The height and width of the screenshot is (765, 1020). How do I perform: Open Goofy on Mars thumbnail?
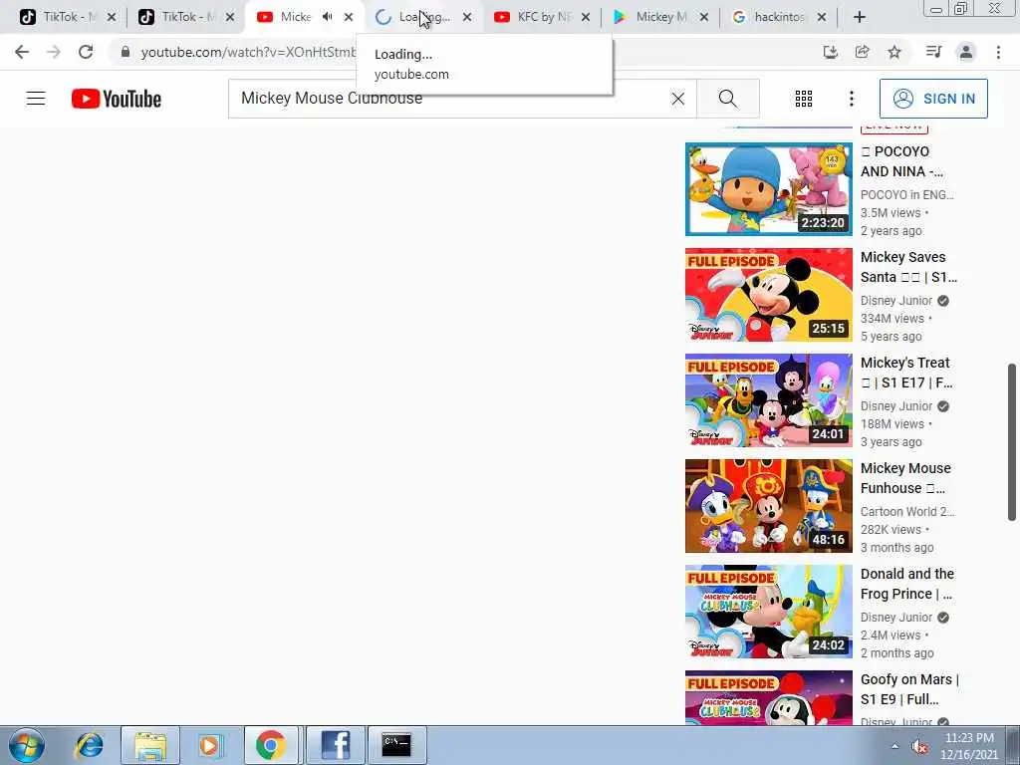768,697
